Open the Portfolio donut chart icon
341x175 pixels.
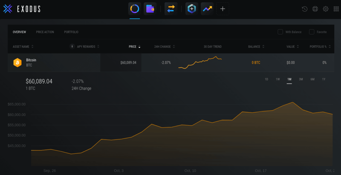[135, 9]
